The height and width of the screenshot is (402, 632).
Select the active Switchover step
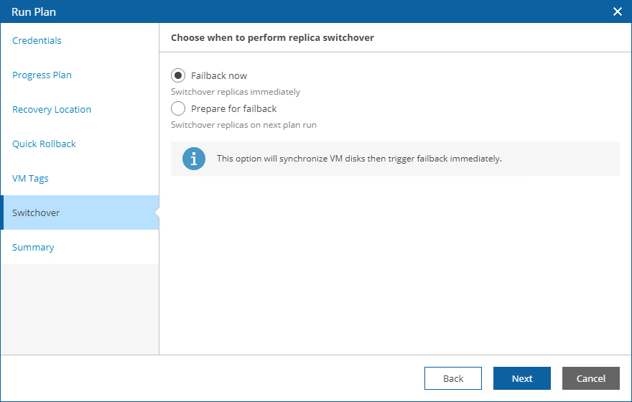click(x=36, y=212)
